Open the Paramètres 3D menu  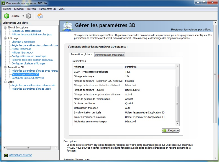click(x=47, y=9)
